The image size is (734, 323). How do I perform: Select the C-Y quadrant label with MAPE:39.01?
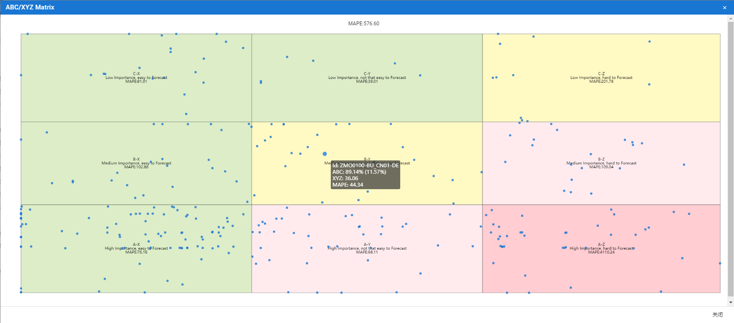(x=367, y=78)
